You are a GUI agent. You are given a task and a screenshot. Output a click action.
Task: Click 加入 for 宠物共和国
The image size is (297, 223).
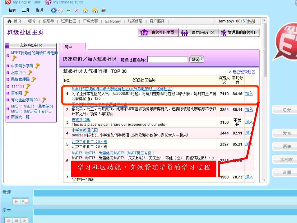click(x=249, y=122)
